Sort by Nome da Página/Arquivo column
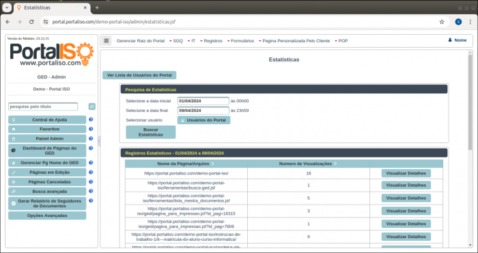 click(186, 164)
